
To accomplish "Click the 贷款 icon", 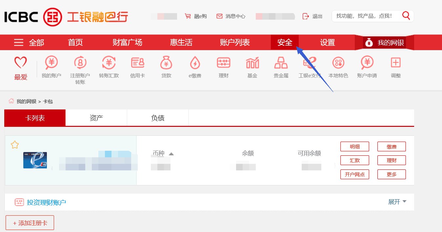I will pos(166,67).
